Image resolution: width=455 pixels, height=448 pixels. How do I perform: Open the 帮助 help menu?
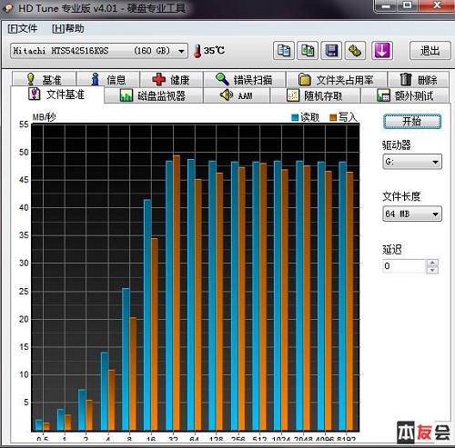coord(68,29)
